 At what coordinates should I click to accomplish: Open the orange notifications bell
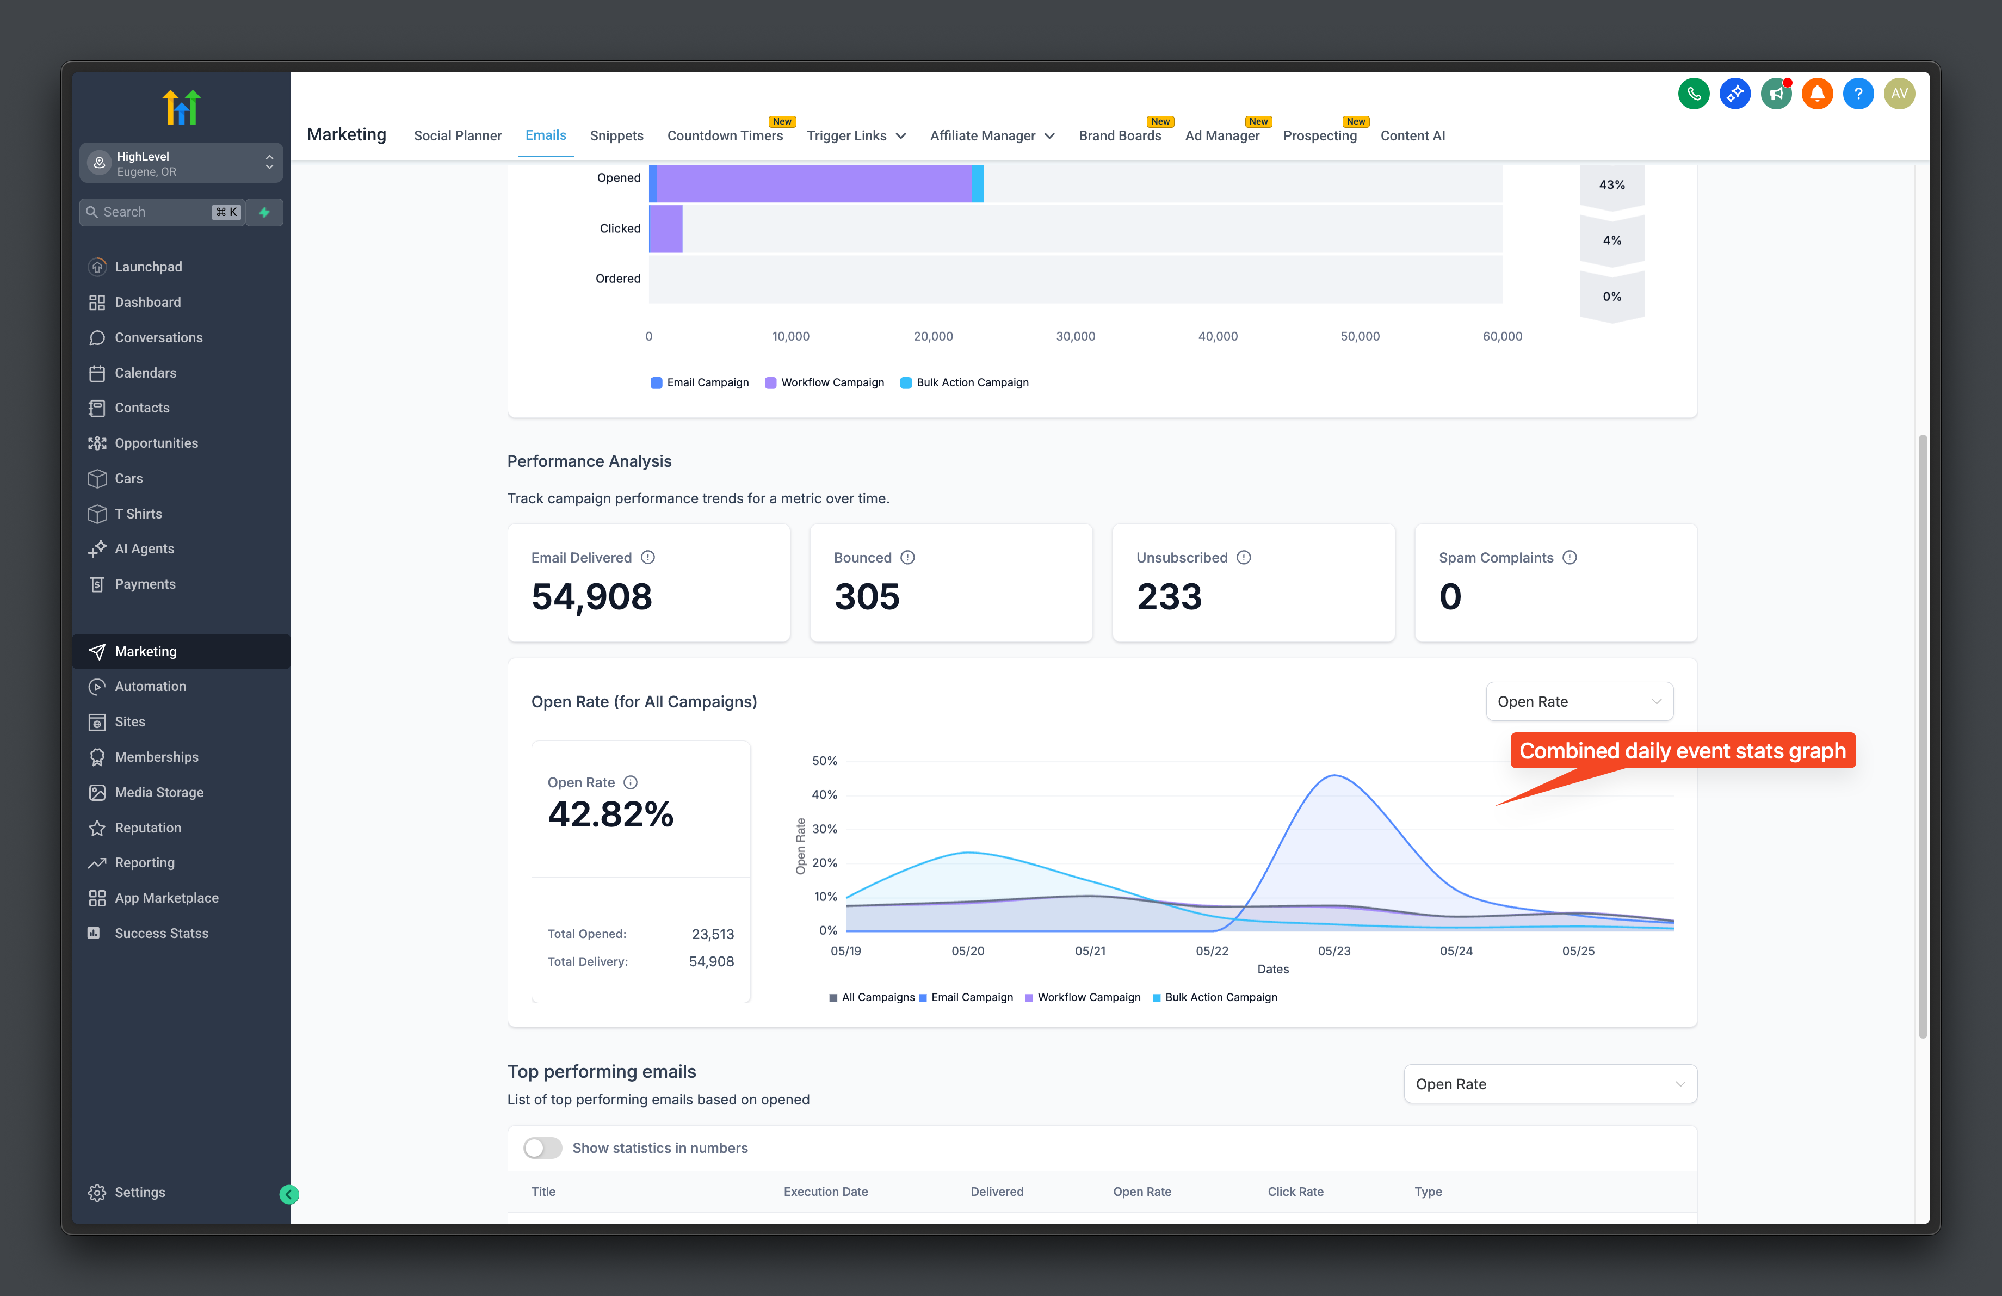[x=1817, y=94]
